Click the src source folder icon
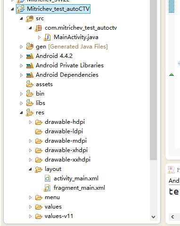This screenshot has height=226, width=180. (x=30, y=19)
